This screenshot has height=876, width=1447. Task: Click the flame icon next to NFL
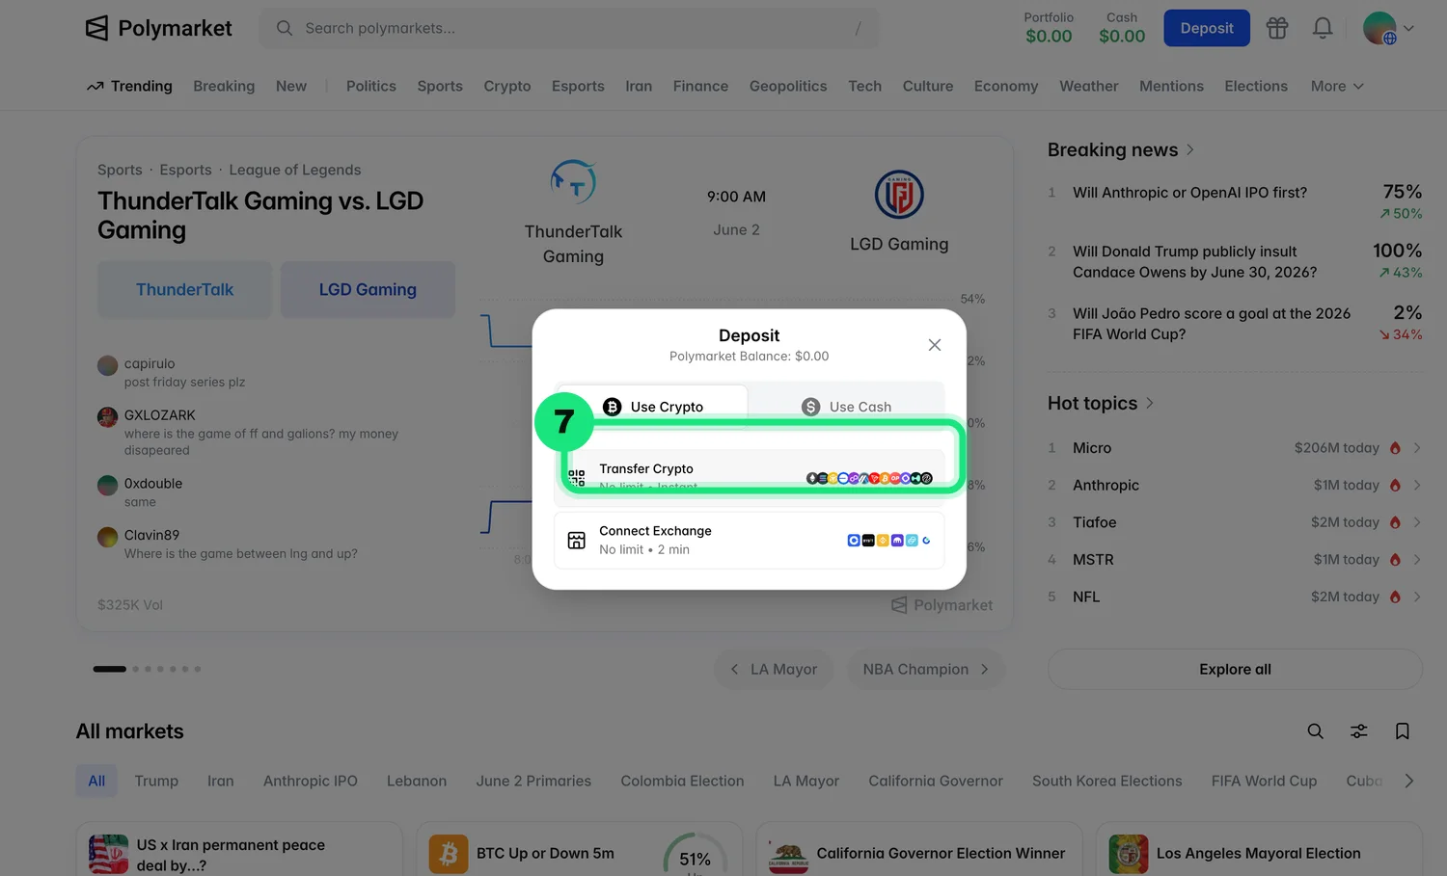click(x=1395, y=597)
